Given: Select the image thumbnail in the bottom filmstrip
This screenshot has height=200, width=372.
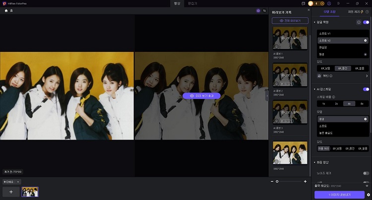Looking at the screenshot, I should tap(30, 192).
